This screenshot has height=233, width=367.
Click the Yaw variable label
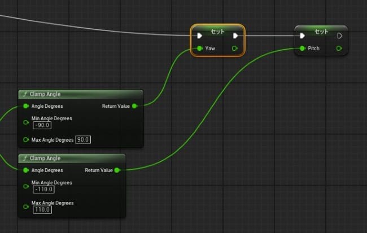(x=210, y=49)
